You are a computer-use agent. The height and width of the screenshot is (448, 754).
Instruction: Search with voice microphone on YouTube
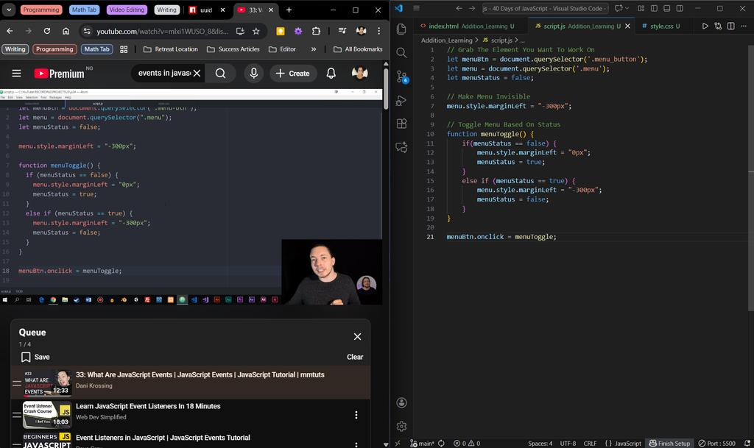click(x=254, y=73)
